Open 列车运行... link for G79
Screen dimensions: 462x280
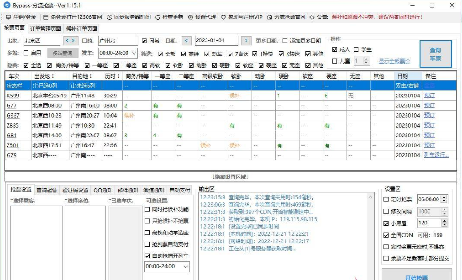[x=437, y=155]
